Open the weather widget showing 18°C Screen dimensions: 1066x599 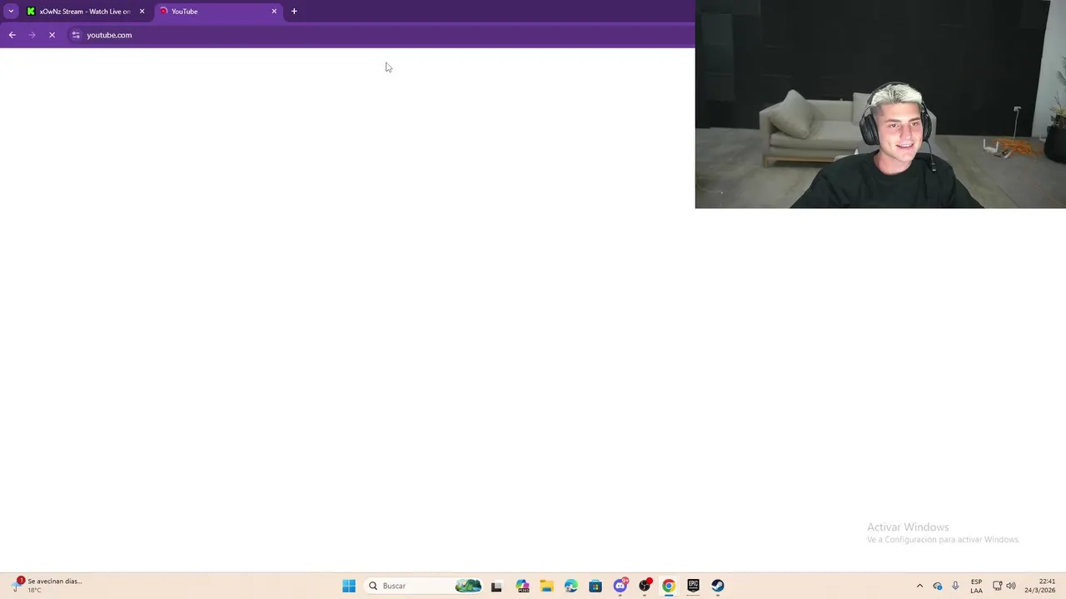[48, 586]
